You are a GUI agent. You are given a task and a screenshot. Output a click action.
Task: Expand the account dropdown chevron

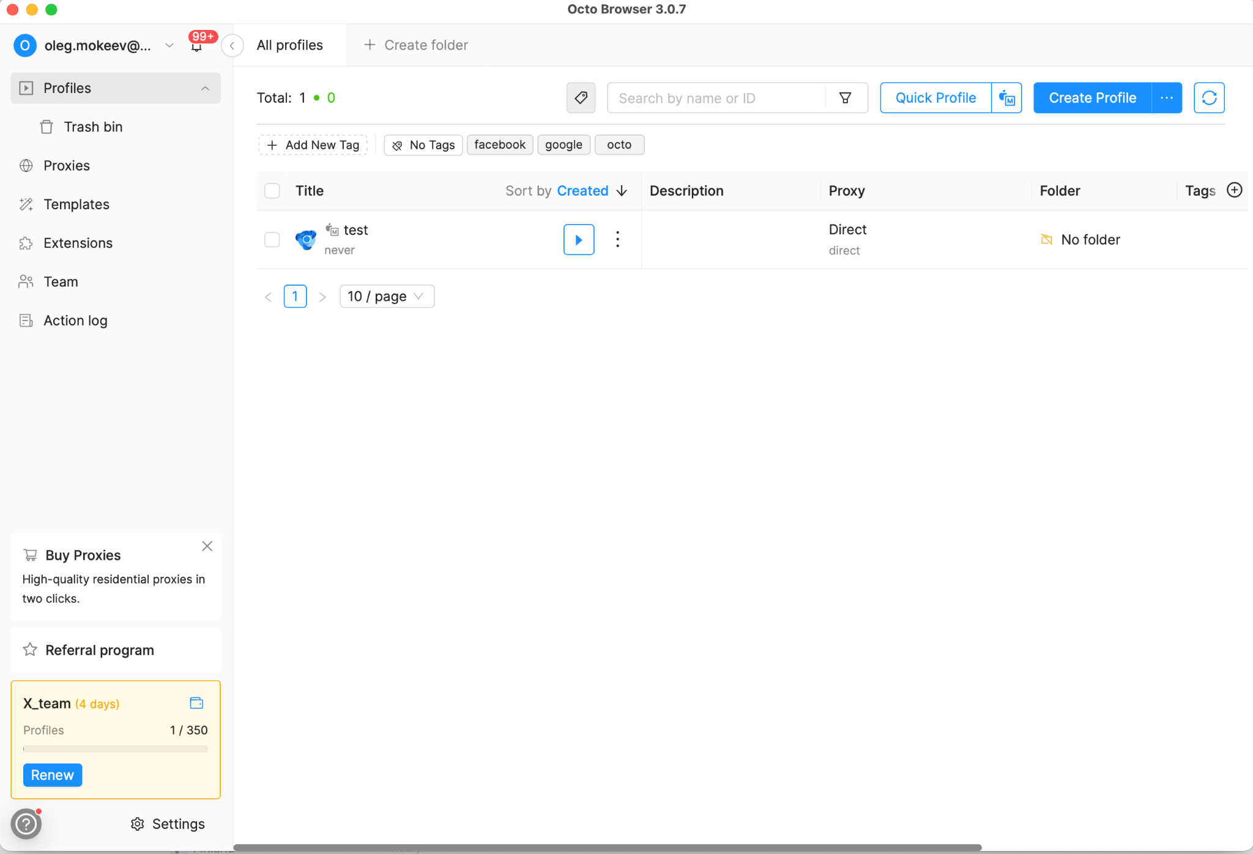(x=169, y=45)
